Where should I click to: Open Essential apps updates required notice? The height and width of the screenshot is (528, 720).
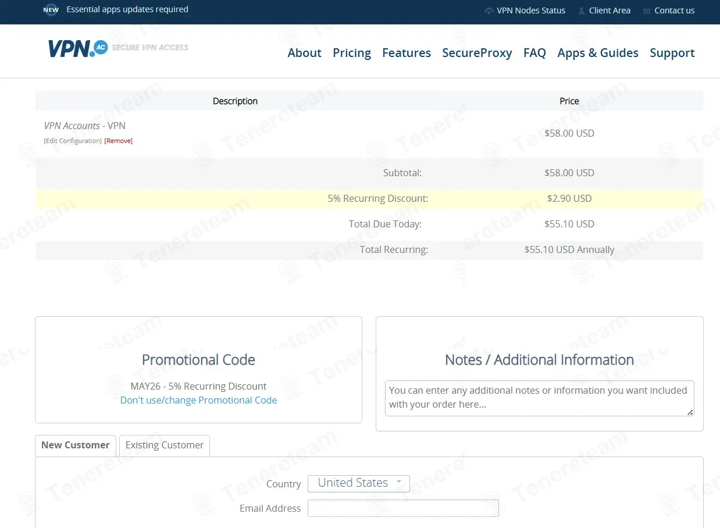(x=127, y=9)
